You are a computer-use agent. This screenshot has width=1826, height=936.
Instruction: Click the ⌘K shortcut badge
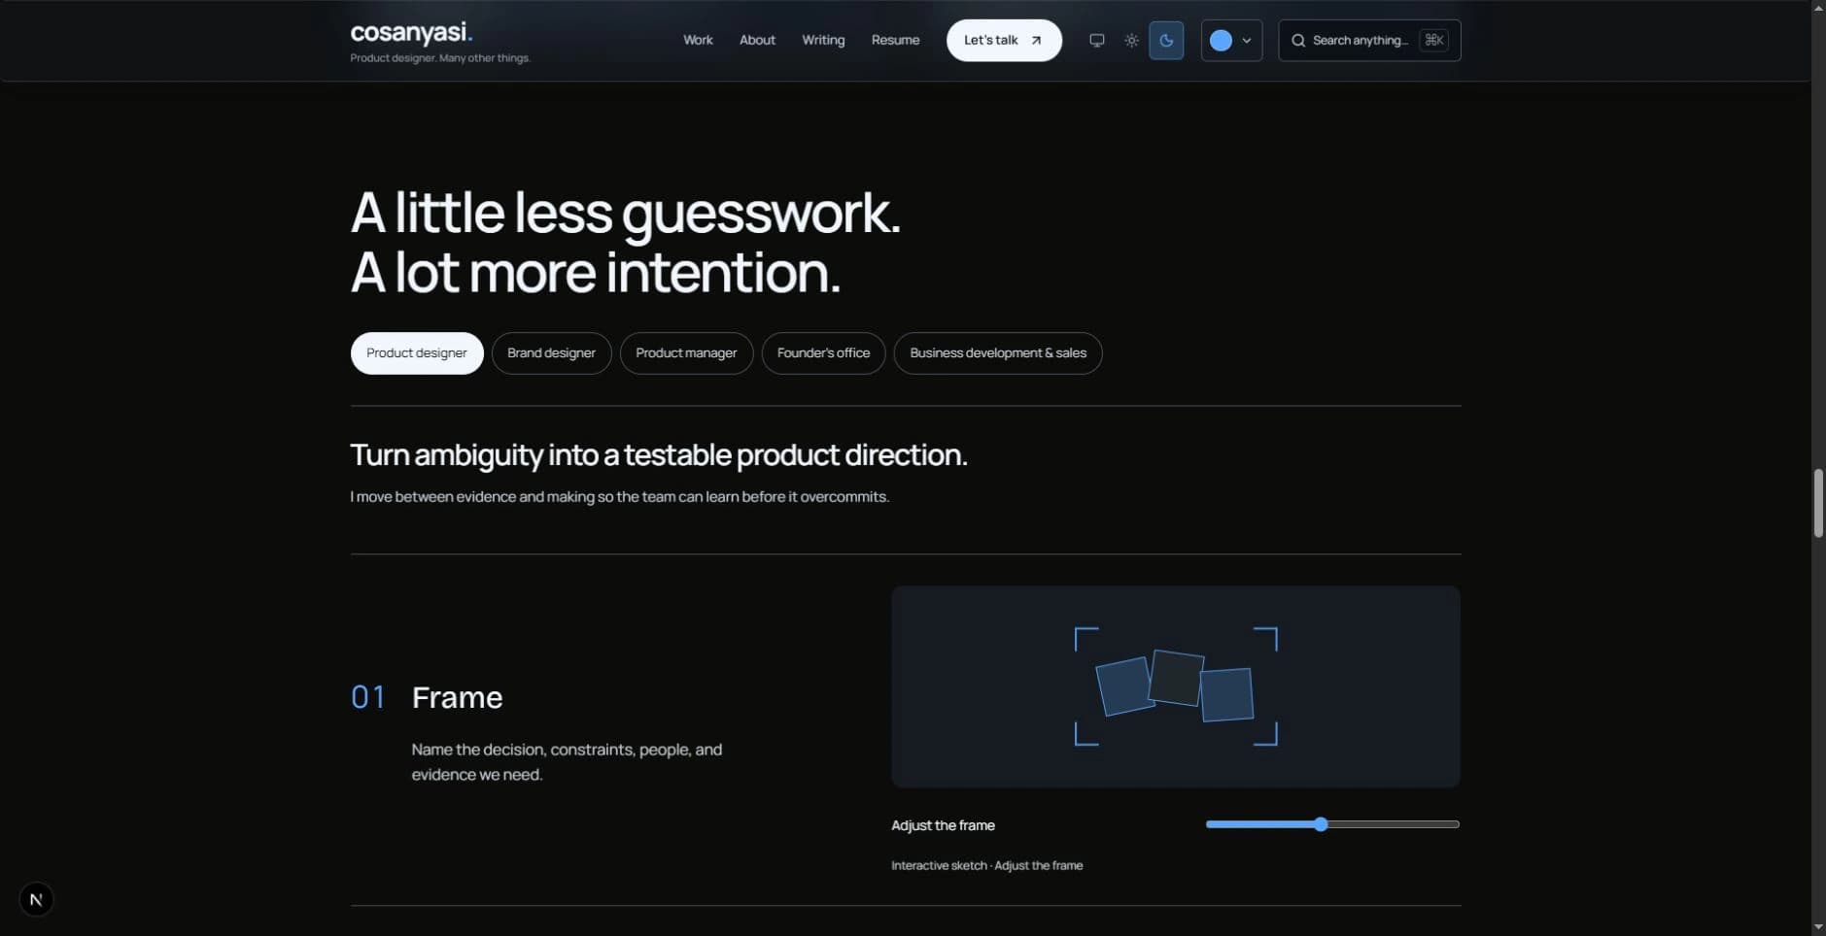(x=1433, y=40)
